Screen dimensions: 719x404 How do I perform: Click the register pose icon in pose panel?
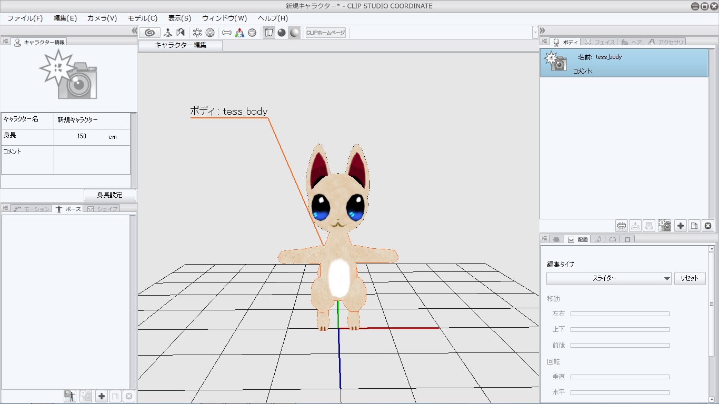[69, 396]
